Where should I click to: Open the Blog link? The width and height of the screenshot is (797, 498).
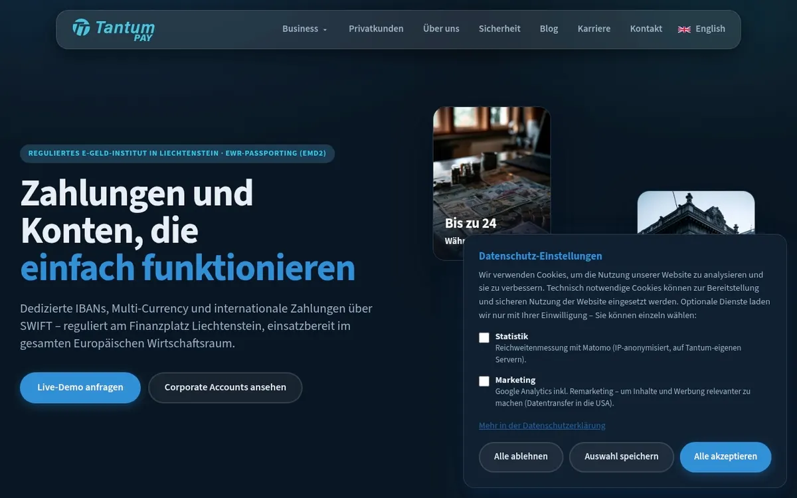(x=549, y=29)
